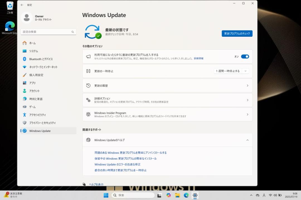The image size is (301, 200).
Task: Click the globe icon for Windows Updateのヘルプ
Action: tap(88, 140)
